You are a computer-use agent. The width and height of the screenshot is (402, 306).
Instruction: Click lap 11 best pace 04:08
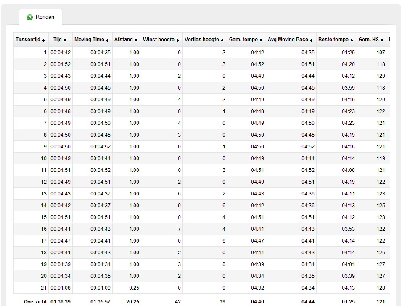(x=349, y=170)
